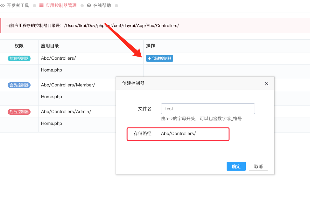Click the 创建控制器 button

[x=159, y=58]
